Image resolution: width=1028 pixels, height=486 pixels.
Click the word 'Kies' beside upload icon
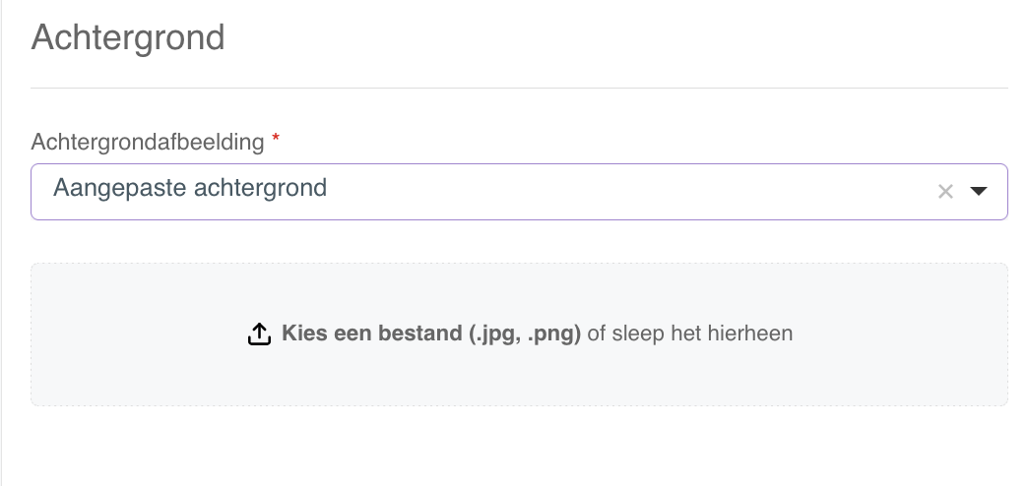click(305, 334)
